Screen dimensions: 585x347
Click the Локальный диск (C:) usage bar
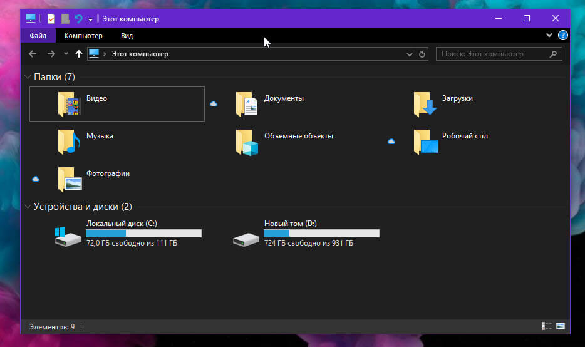tap(143, 233)
